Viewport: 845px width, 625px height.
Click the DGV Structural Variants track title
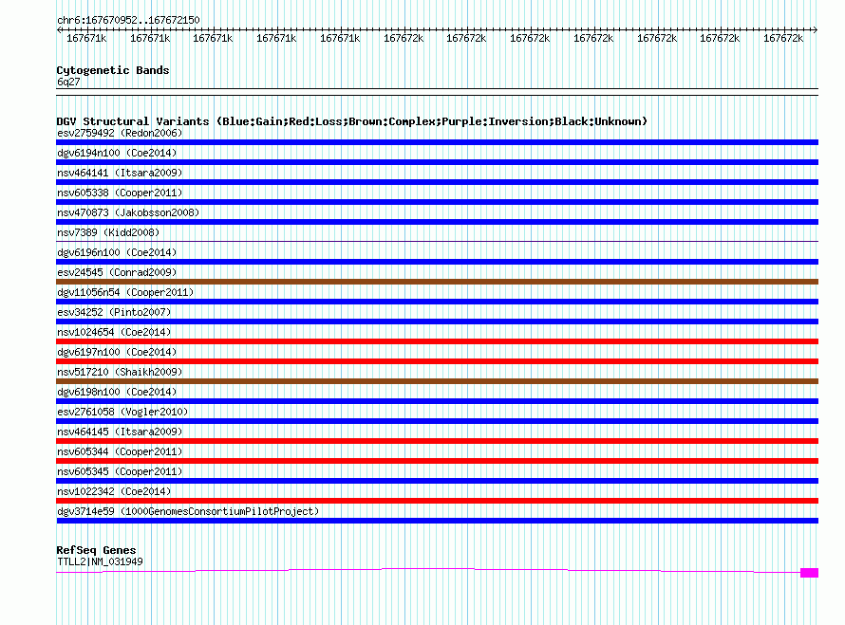352,121
